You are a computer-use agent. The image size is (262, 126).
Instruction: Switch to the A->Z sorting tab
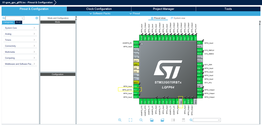coord(18,22)
